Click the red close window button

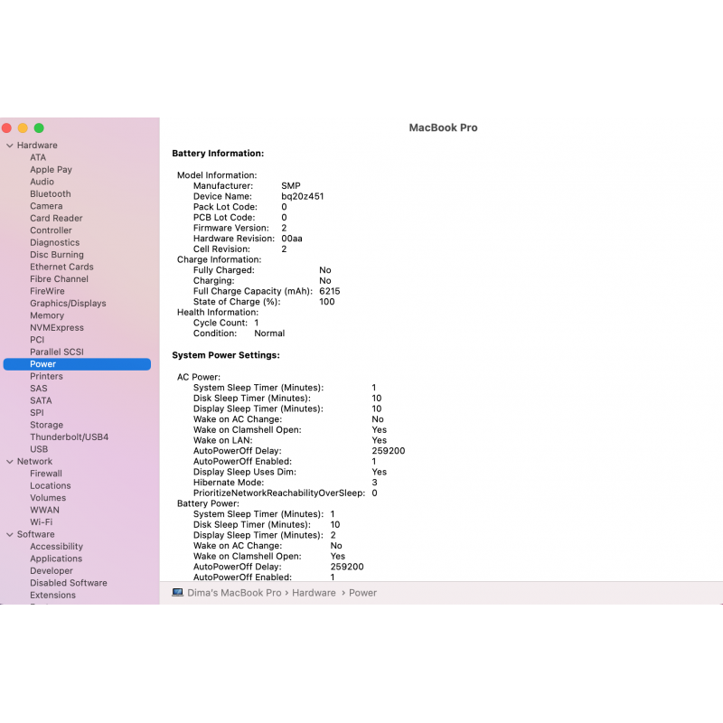[x=7, y=128]
